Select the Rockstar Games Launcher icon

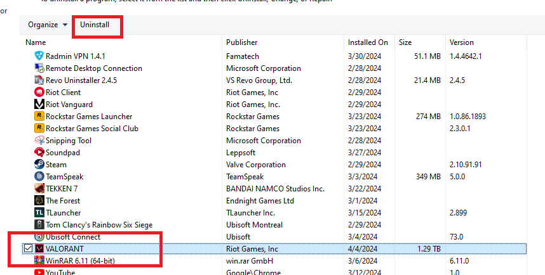[x=39, y=116]
